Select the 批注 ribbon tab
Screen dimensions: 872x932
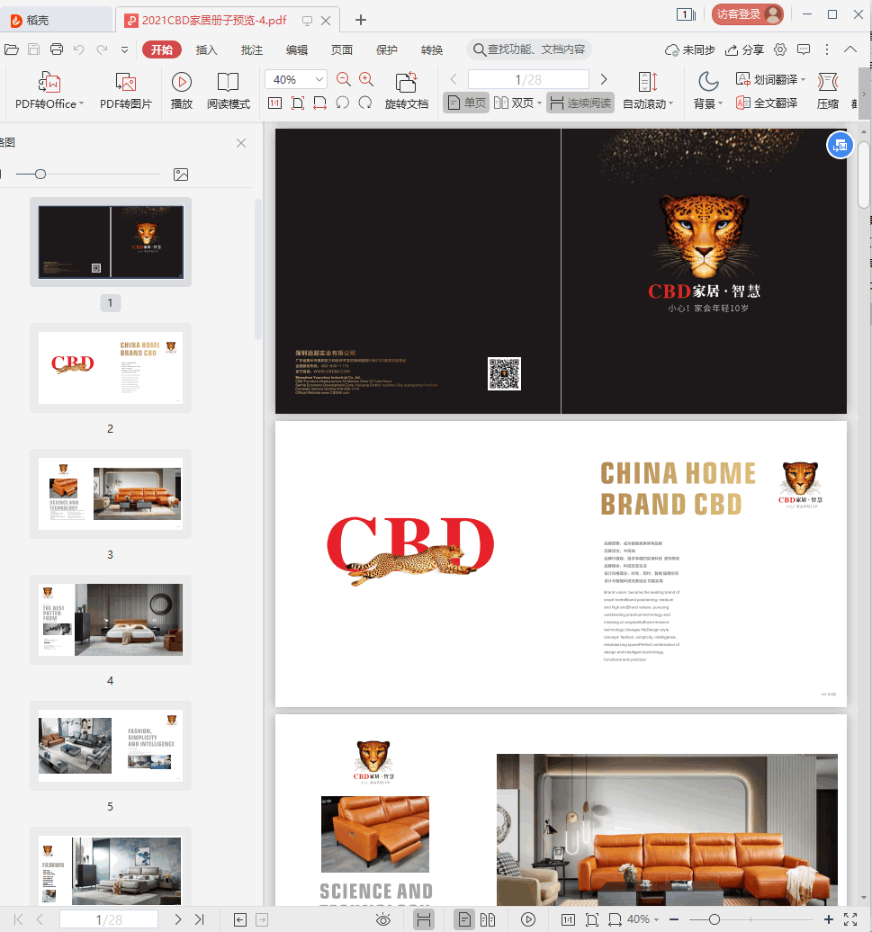coord(251,50)
